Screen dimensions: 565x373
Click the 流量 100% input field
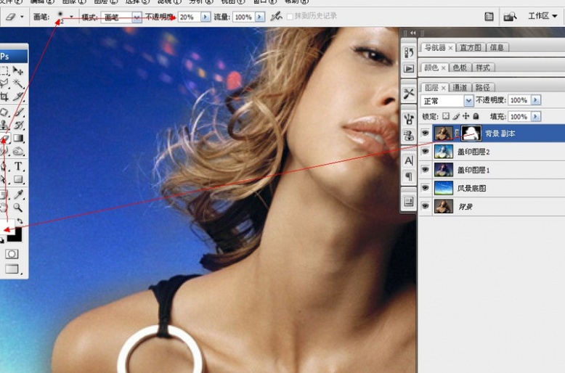click(244, 17)
